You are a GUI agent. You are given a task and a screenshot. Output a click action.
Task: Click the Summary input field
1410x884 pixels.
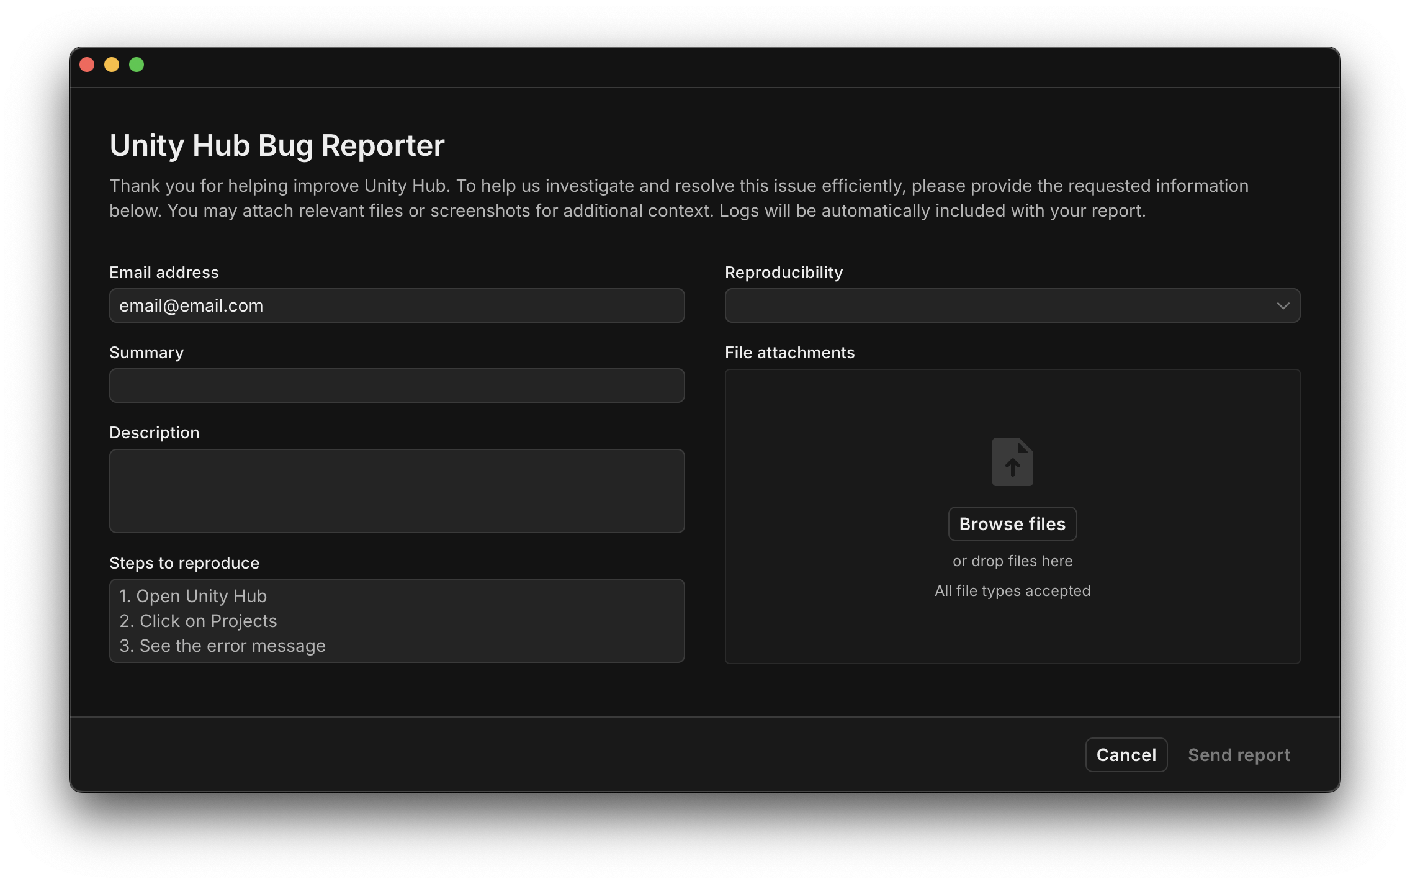[397, 386]
